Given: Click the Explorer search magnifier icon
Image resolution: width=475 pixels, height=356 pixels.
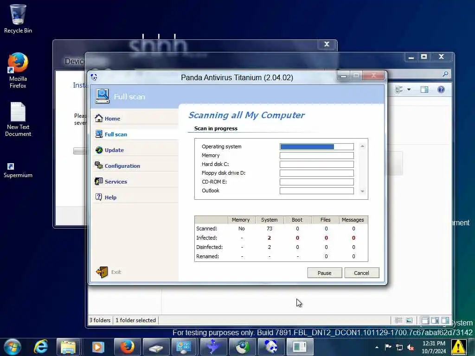Looking at the screenshot, I should (x=445, y=74).
